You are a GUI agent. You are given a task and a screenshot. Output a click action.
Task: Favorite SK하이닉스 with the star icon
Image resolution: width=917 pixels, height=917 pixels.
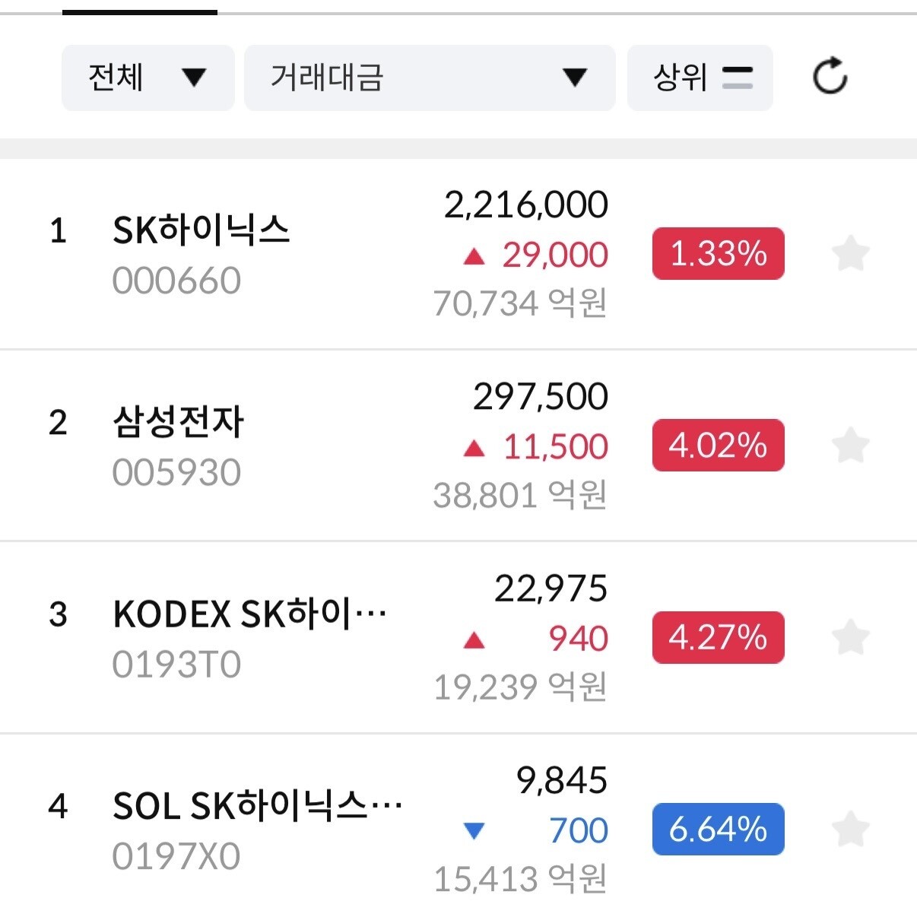click(x=850, y=253)
